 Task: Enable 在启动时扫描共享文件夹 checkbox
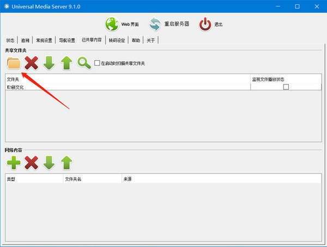[x=97, y=63]
